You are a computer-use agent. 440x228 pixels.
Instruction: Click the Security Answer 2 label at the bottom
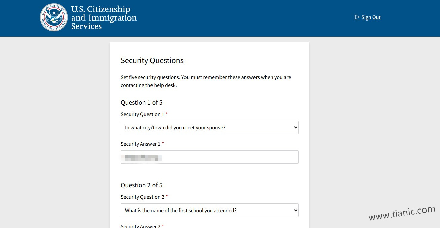[x=140, y=226]
